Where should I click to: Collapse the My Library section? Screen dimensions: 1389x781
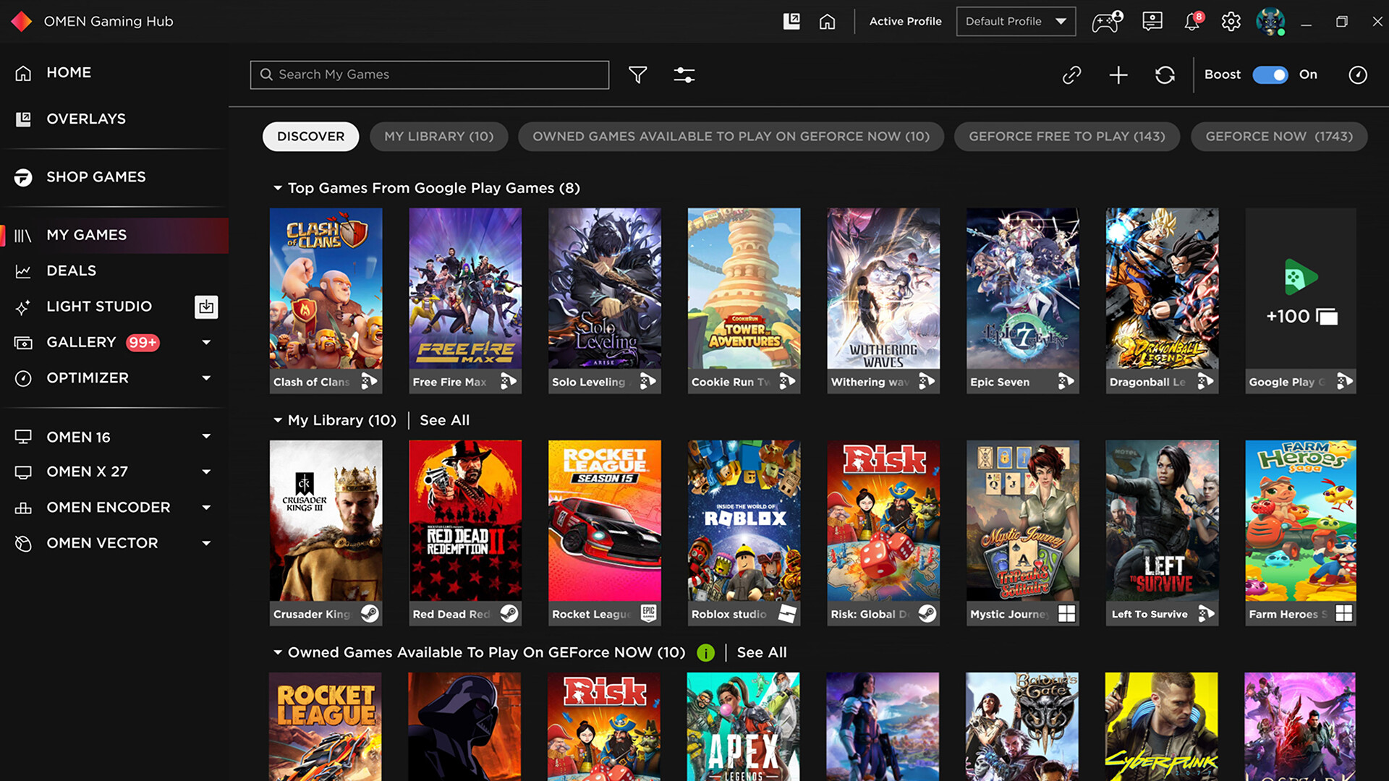click(278, 420)
